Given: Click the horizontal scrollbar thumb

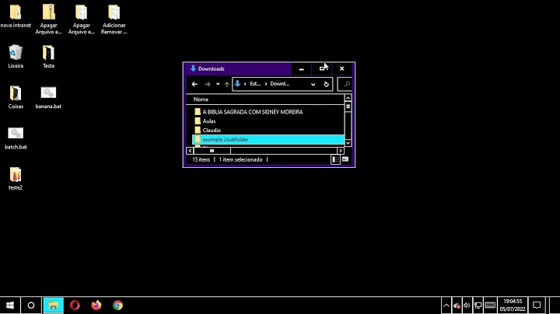Looking at the screenshot, I should pyautogui.click(x=212, y=151).
